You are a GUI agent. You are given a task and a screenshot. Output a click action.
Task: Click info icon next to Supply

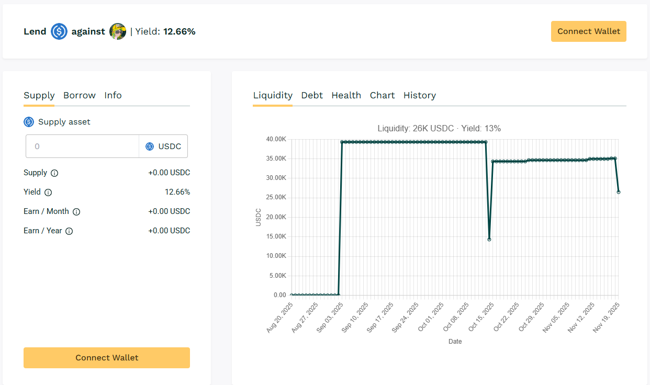pyautogui.click(x=54, y=173)
